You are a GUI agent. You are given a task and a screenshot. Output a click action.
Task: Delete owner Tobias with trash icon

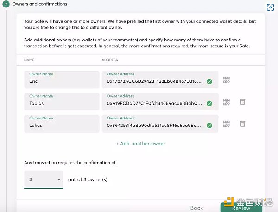click(242, 102)
